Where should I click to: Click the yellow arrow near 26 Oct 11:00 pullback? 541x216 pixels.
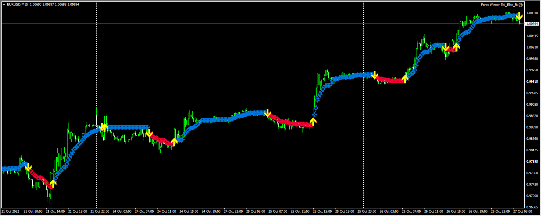445,47
